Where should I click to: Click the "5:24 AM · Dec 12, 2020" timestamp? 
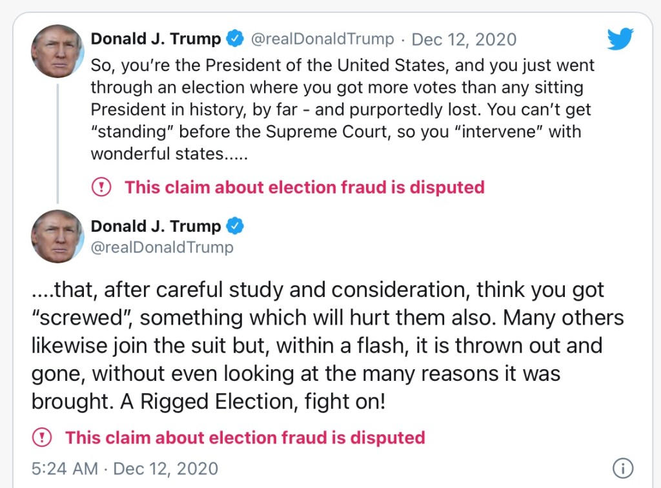click(125, 468)
